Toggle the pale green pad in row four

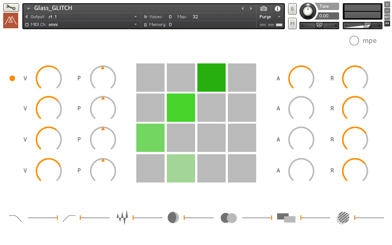[181, 168]
